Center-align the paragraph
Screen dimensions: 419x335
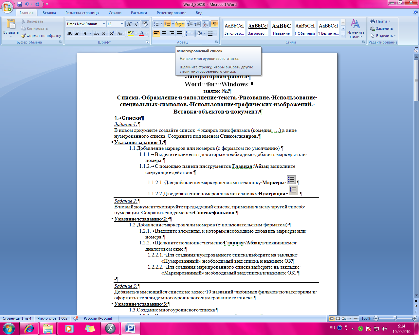[164, 33]
